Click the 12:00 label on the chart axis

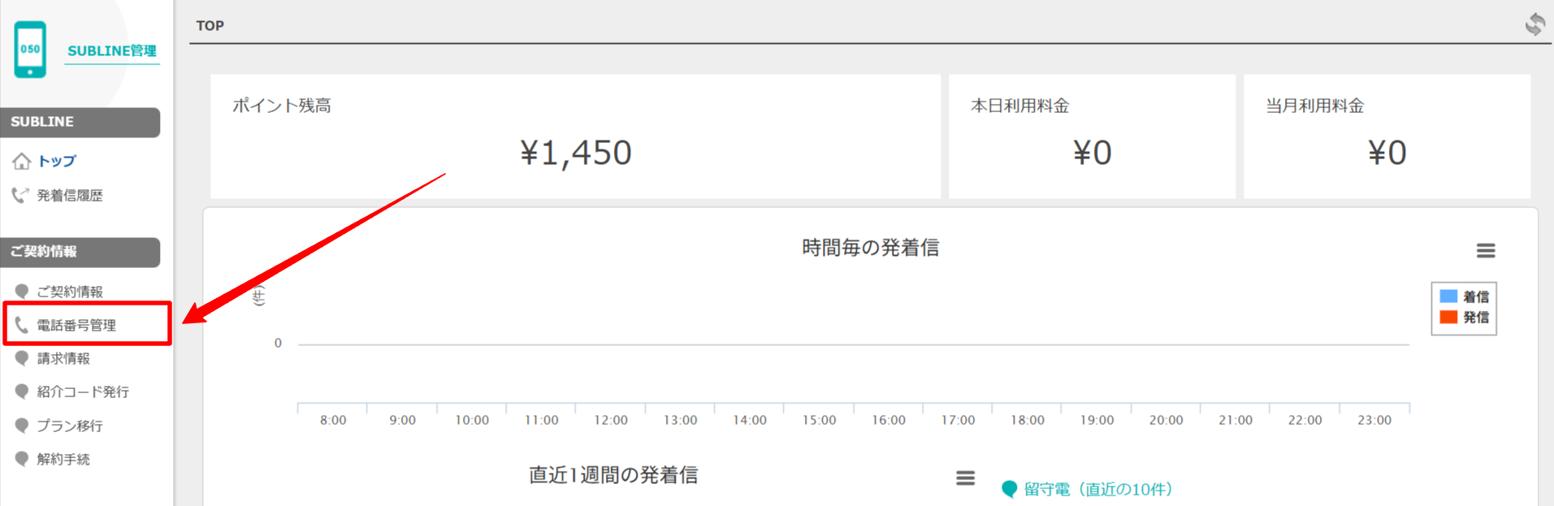(611, 420)
